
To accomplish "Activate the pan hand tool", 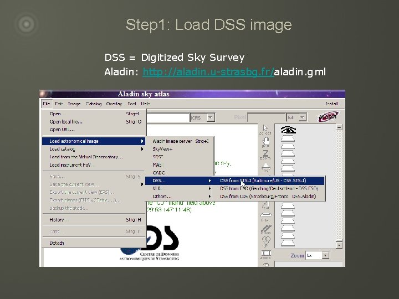I will tap(265, 142).
